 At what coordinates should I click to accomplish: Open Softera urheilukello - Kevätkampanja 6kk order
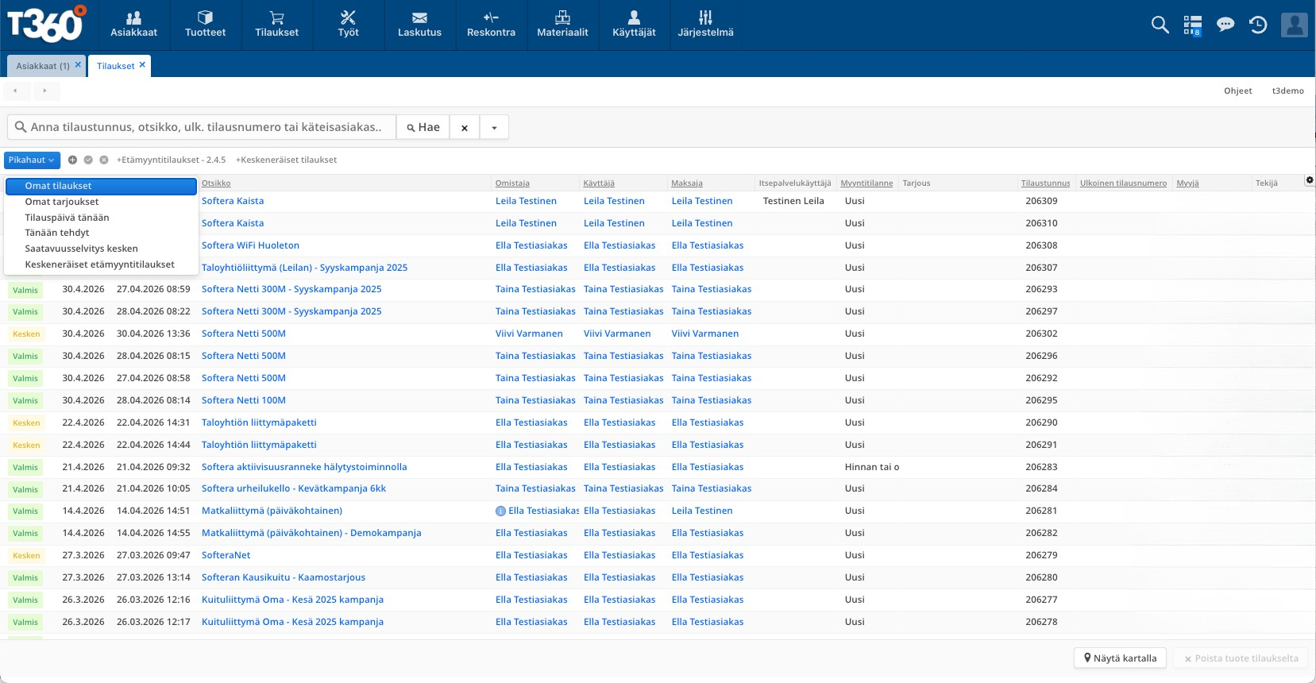click(294, 488)
